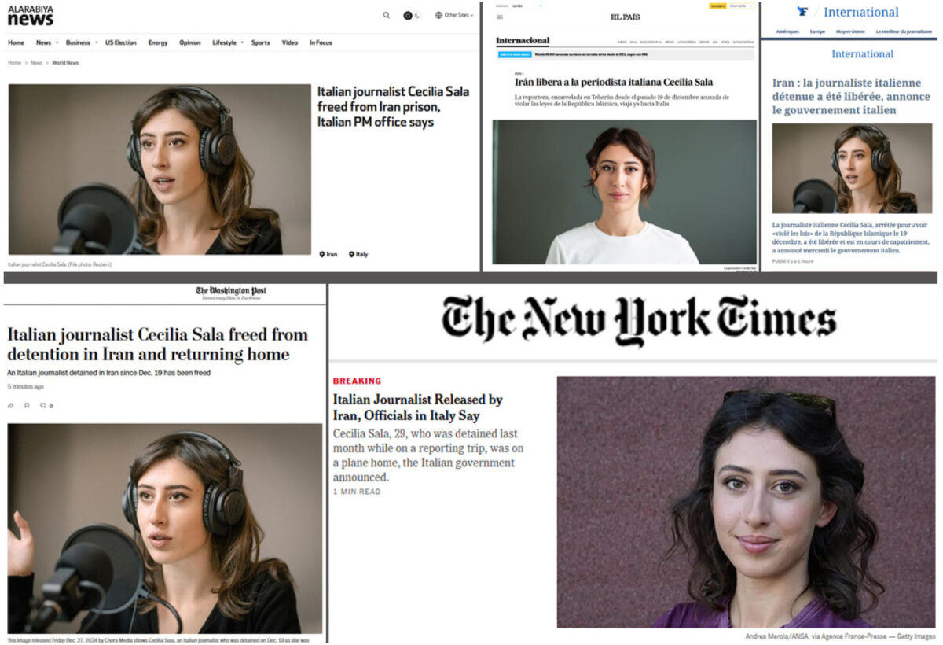Screen dimensions: 943x645
Task: Open El País hamburger menu icon
Action: (x=500, y=17)
